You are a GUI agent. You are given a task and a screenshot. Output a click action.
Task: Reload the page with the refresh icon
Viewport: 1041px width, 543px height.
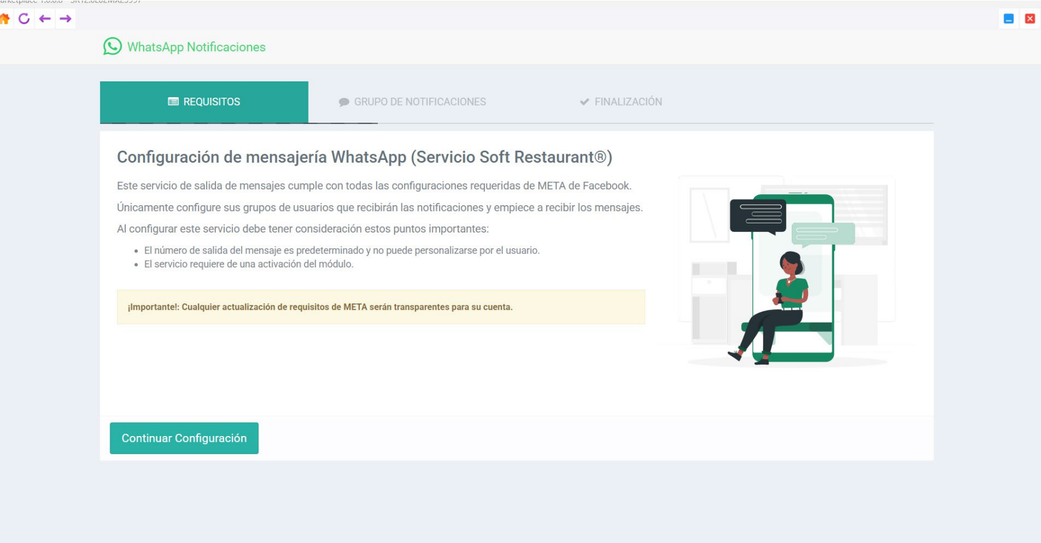24,19
